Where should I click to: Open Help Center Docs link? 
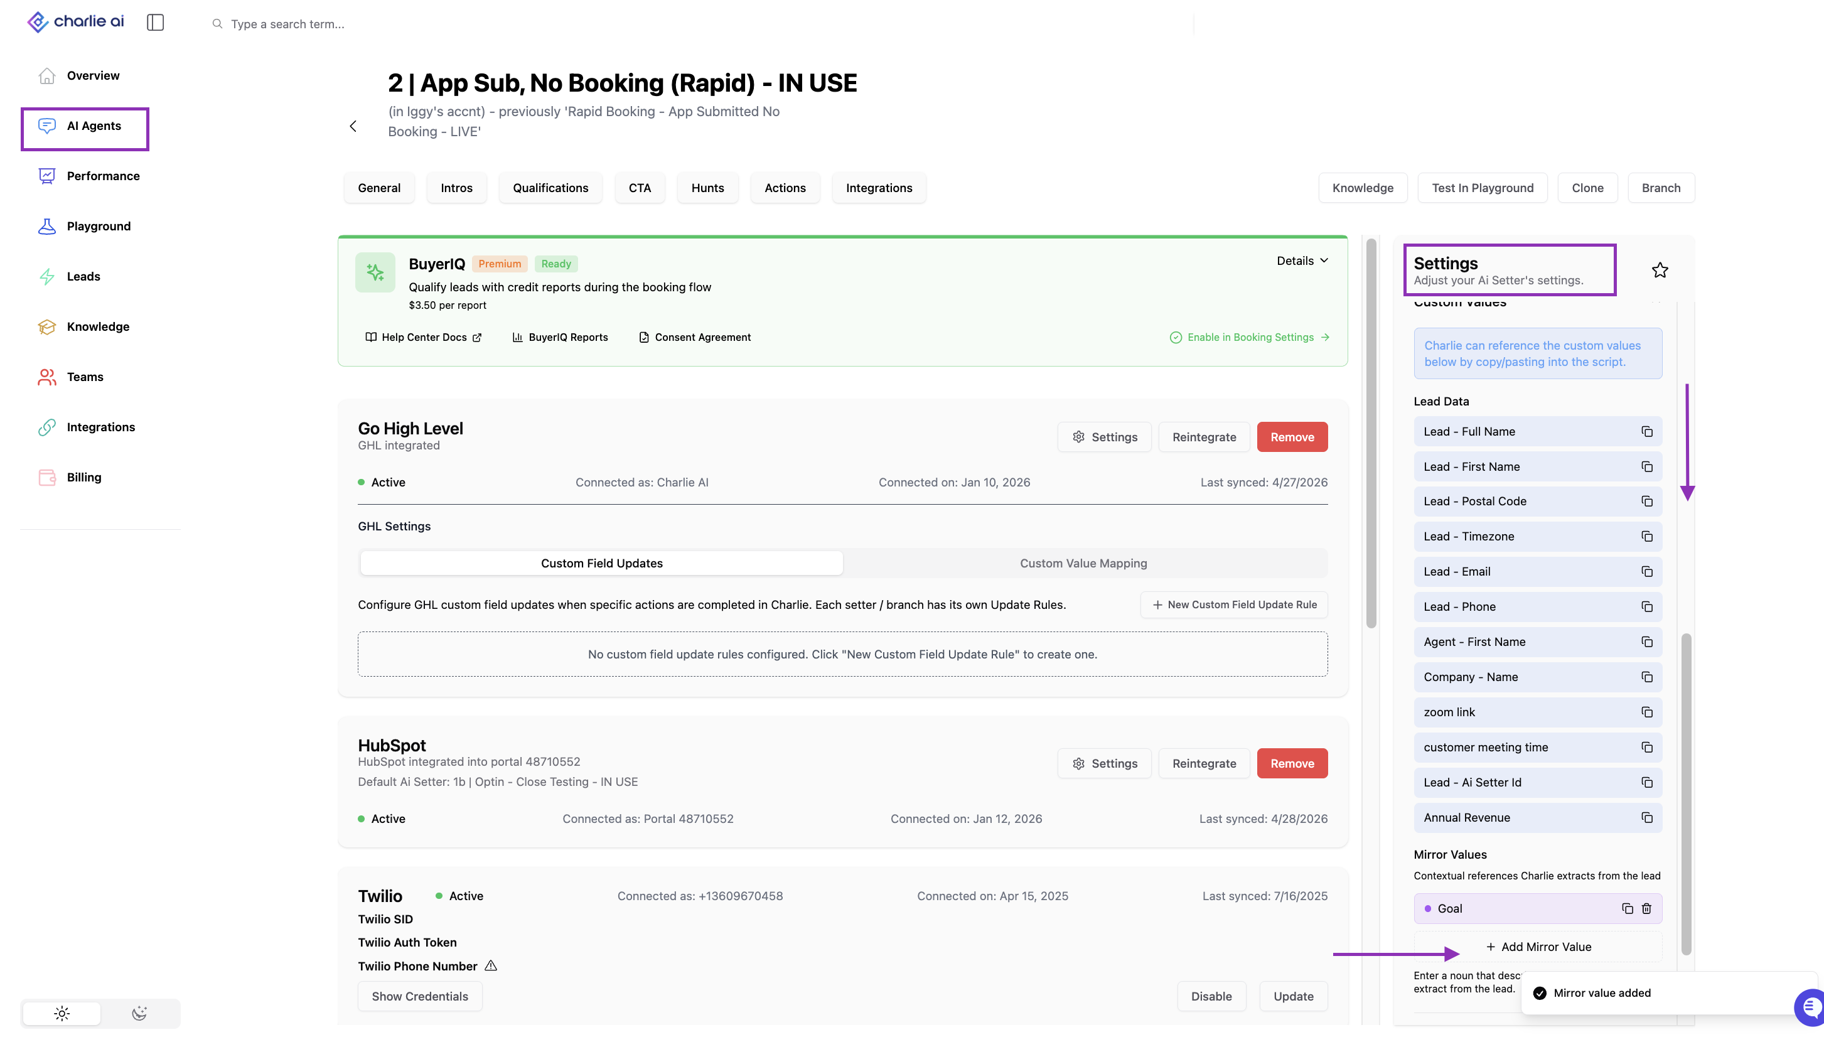(424, 337)
